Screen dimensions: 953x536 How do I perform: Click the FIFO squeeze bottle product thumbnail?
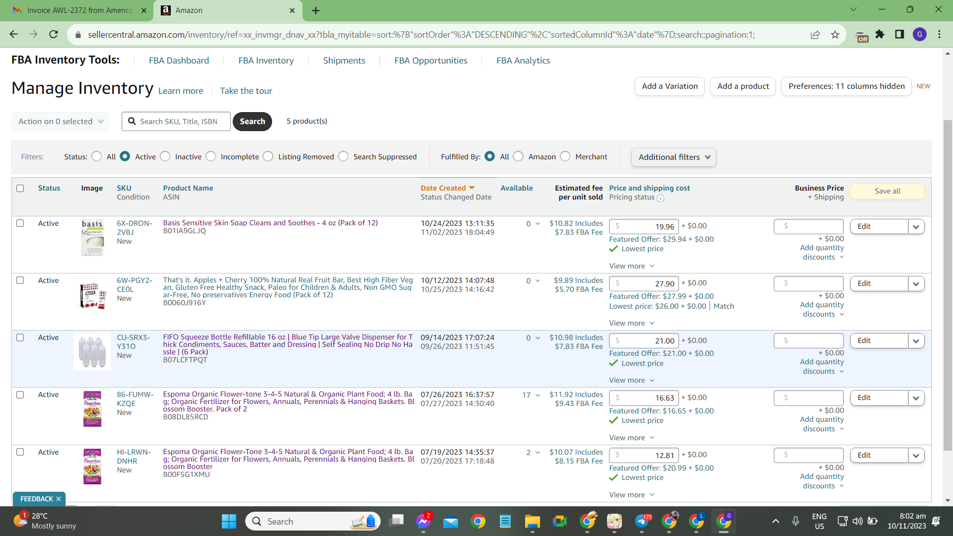coord(92,352)
